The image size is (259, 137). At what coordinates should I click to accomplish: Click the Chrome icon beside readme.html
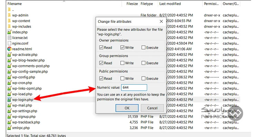tap(9, 49)
